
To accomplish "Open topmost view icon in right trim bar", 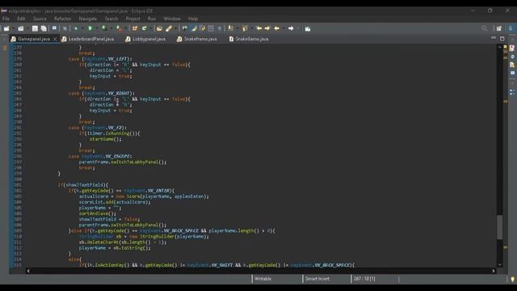I will coord(512,48).
